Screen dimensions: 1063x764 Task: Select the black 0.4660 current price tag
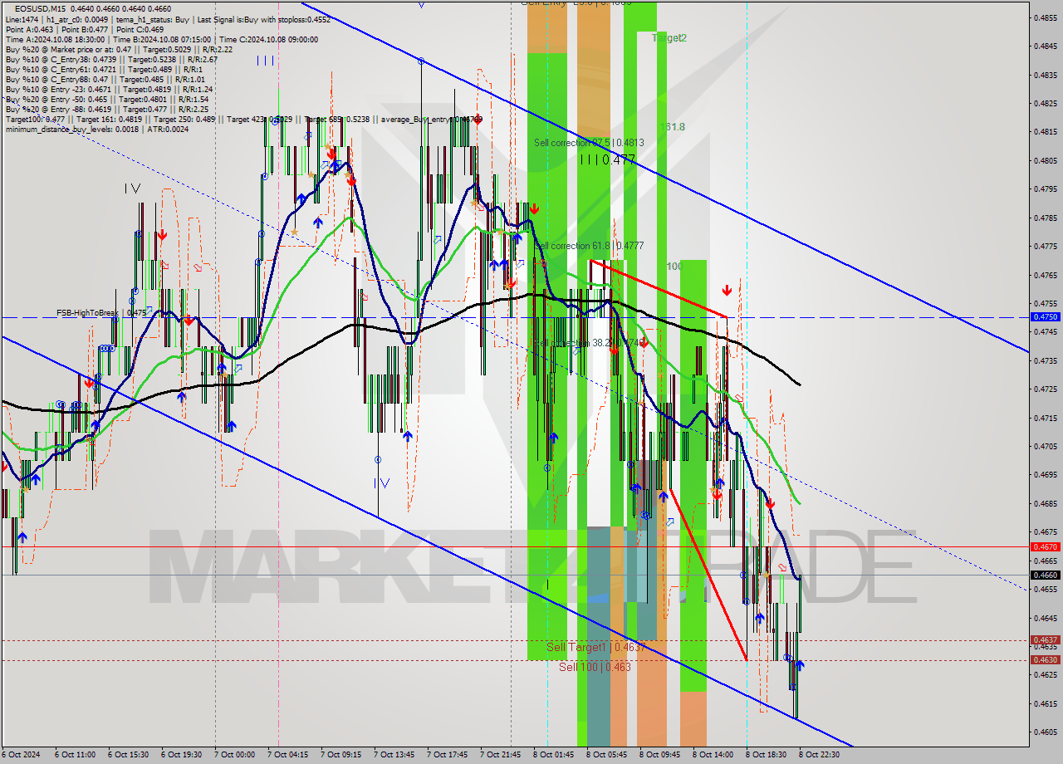click(1045, 575)
